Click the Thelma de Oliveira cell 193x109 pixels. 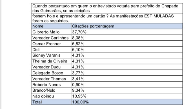tap(51, 61)
